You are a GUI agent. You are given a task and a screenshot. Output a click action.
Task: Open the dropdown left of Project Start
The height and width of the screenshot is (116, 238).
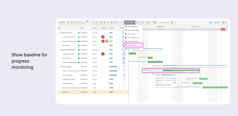[x=148, y=22]
